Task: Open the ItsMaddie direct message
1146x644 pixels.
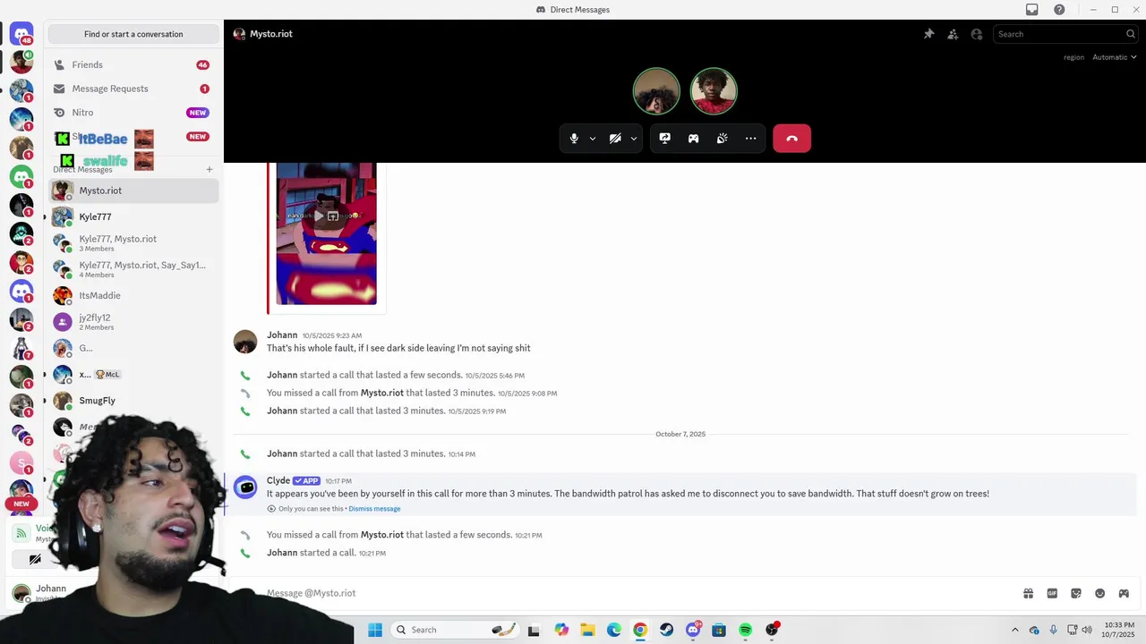Action: click(133, 295)
